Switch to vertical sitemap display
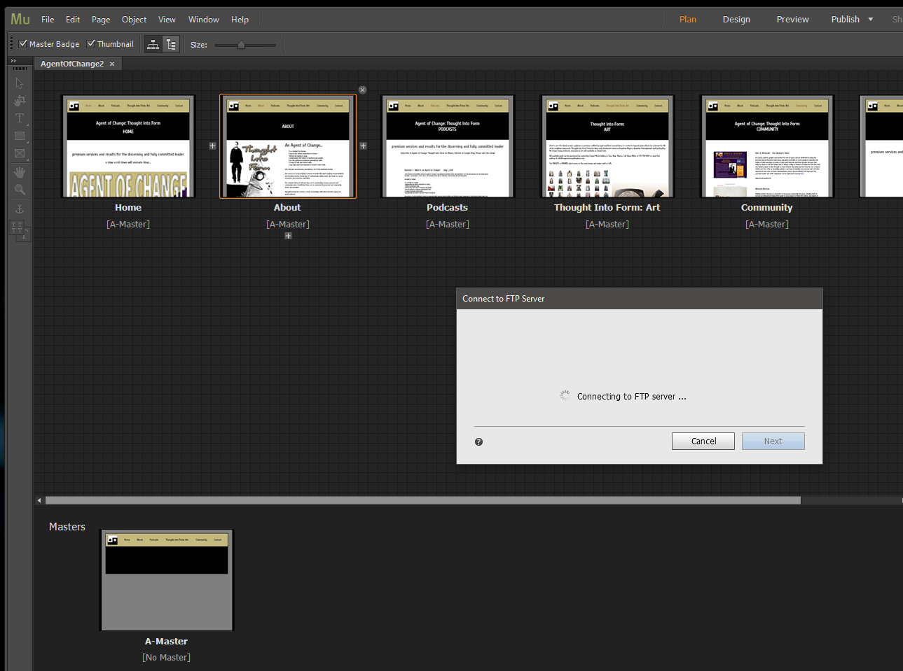 pyautogui.click(x=171, y=44)
